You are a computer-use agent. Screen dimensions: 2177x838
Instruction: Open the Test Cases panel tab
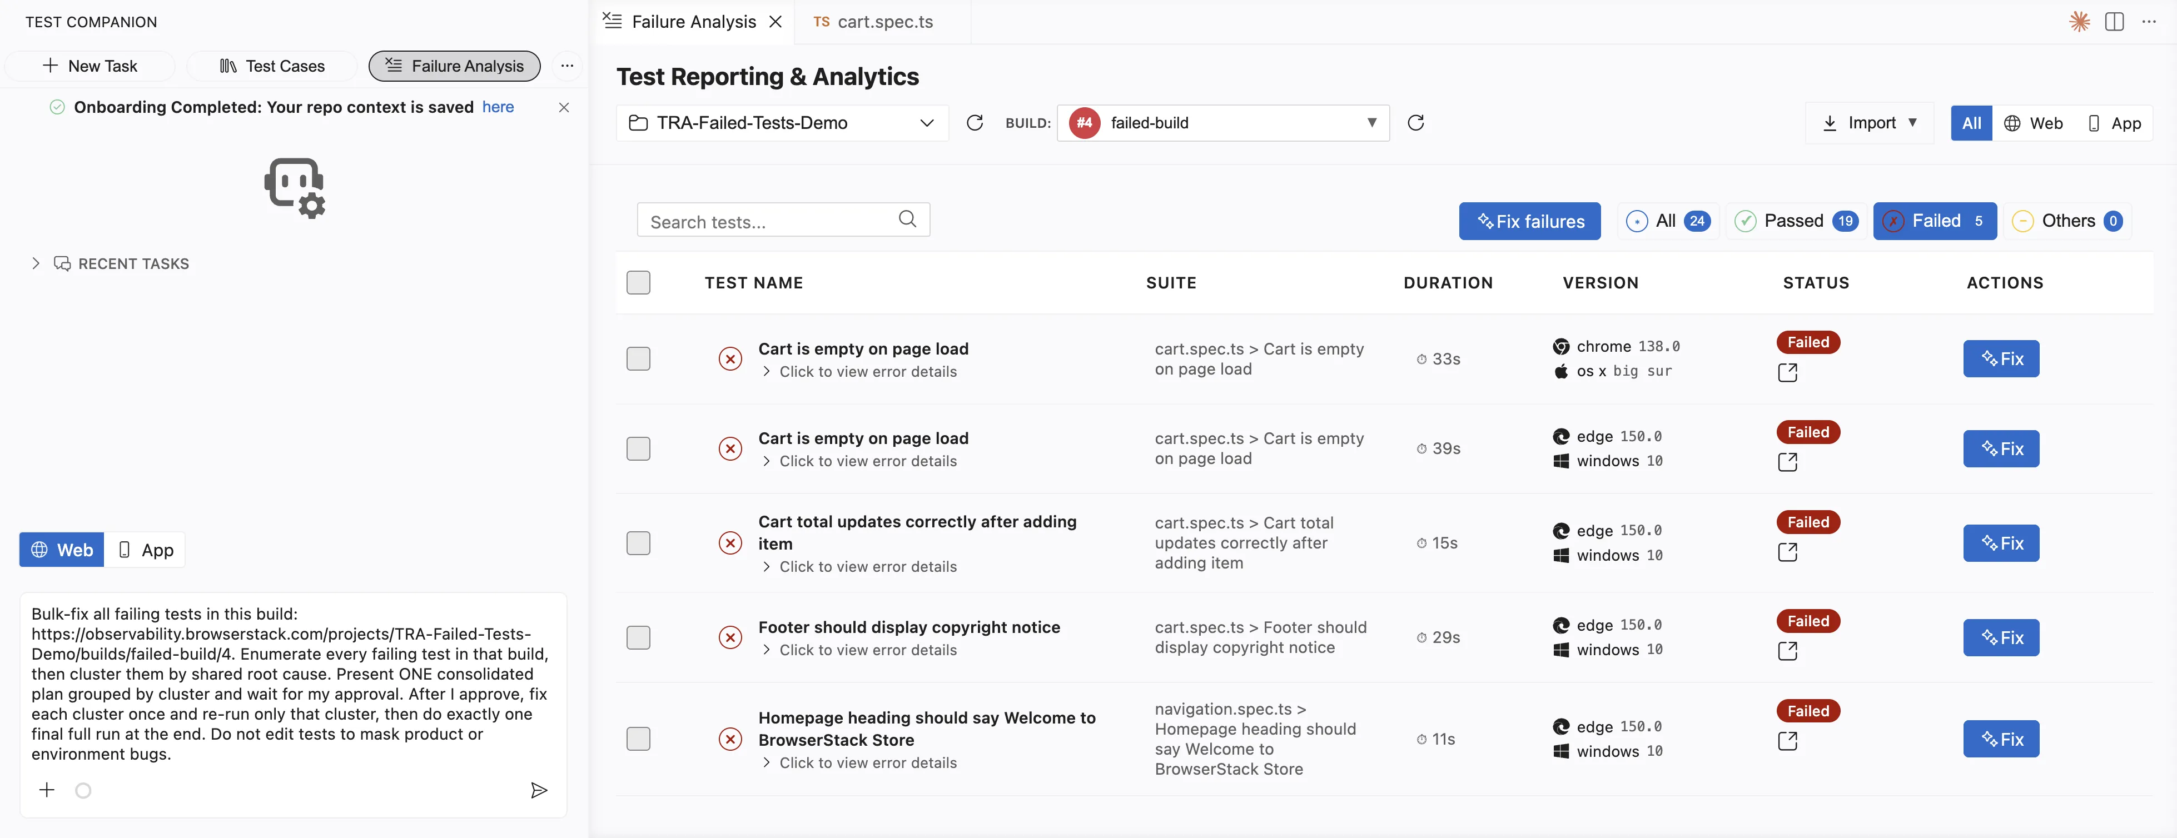(x=272, y=66)
